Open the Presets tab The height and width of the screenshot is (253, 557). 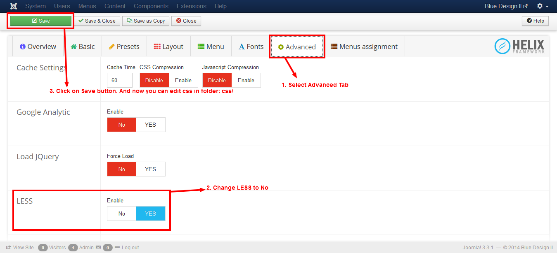[124, 47]
